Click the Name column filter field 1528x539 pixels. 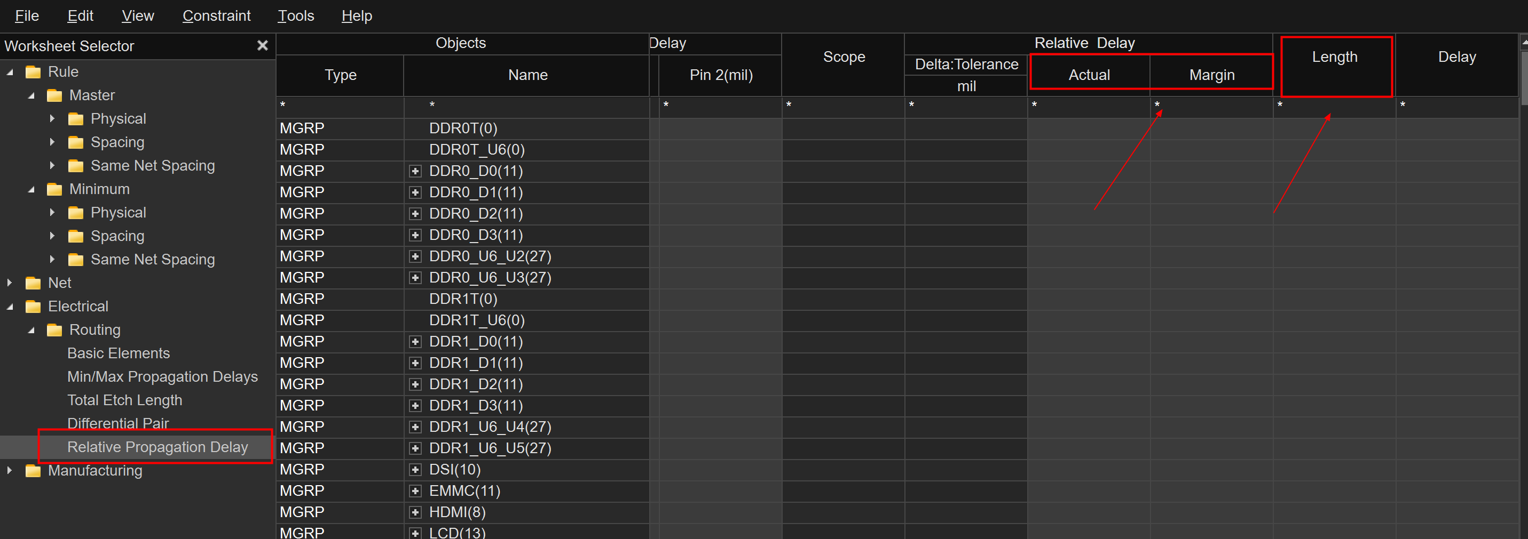point(526,106)
